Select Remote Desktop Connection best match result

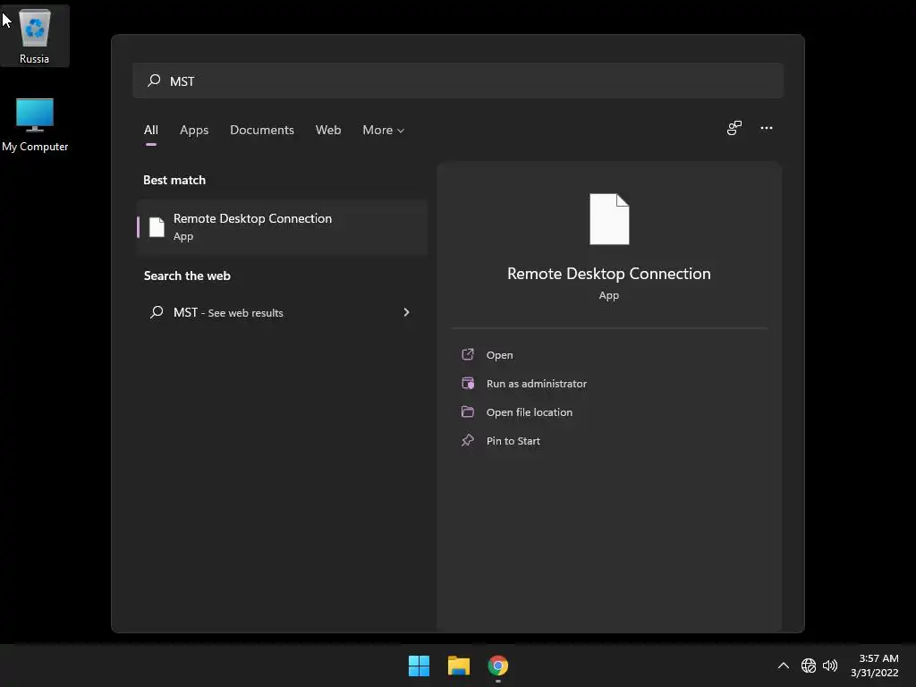point(282,226)
